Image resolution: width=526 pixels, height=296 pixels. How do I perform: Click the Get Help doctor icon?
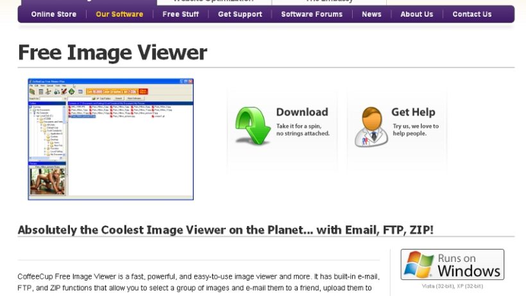pos(371,126)
